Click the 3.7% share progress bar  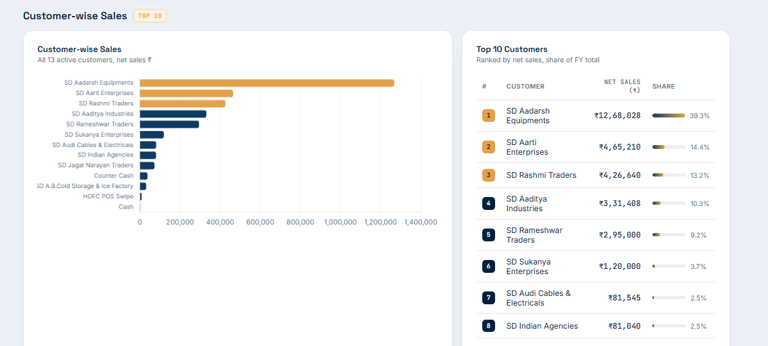pos(668,266)
